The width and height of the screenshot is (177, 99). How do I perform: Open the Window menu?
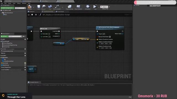click(x=24, y=3)
